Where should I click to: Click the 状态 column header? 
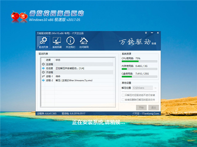point(58,60)
